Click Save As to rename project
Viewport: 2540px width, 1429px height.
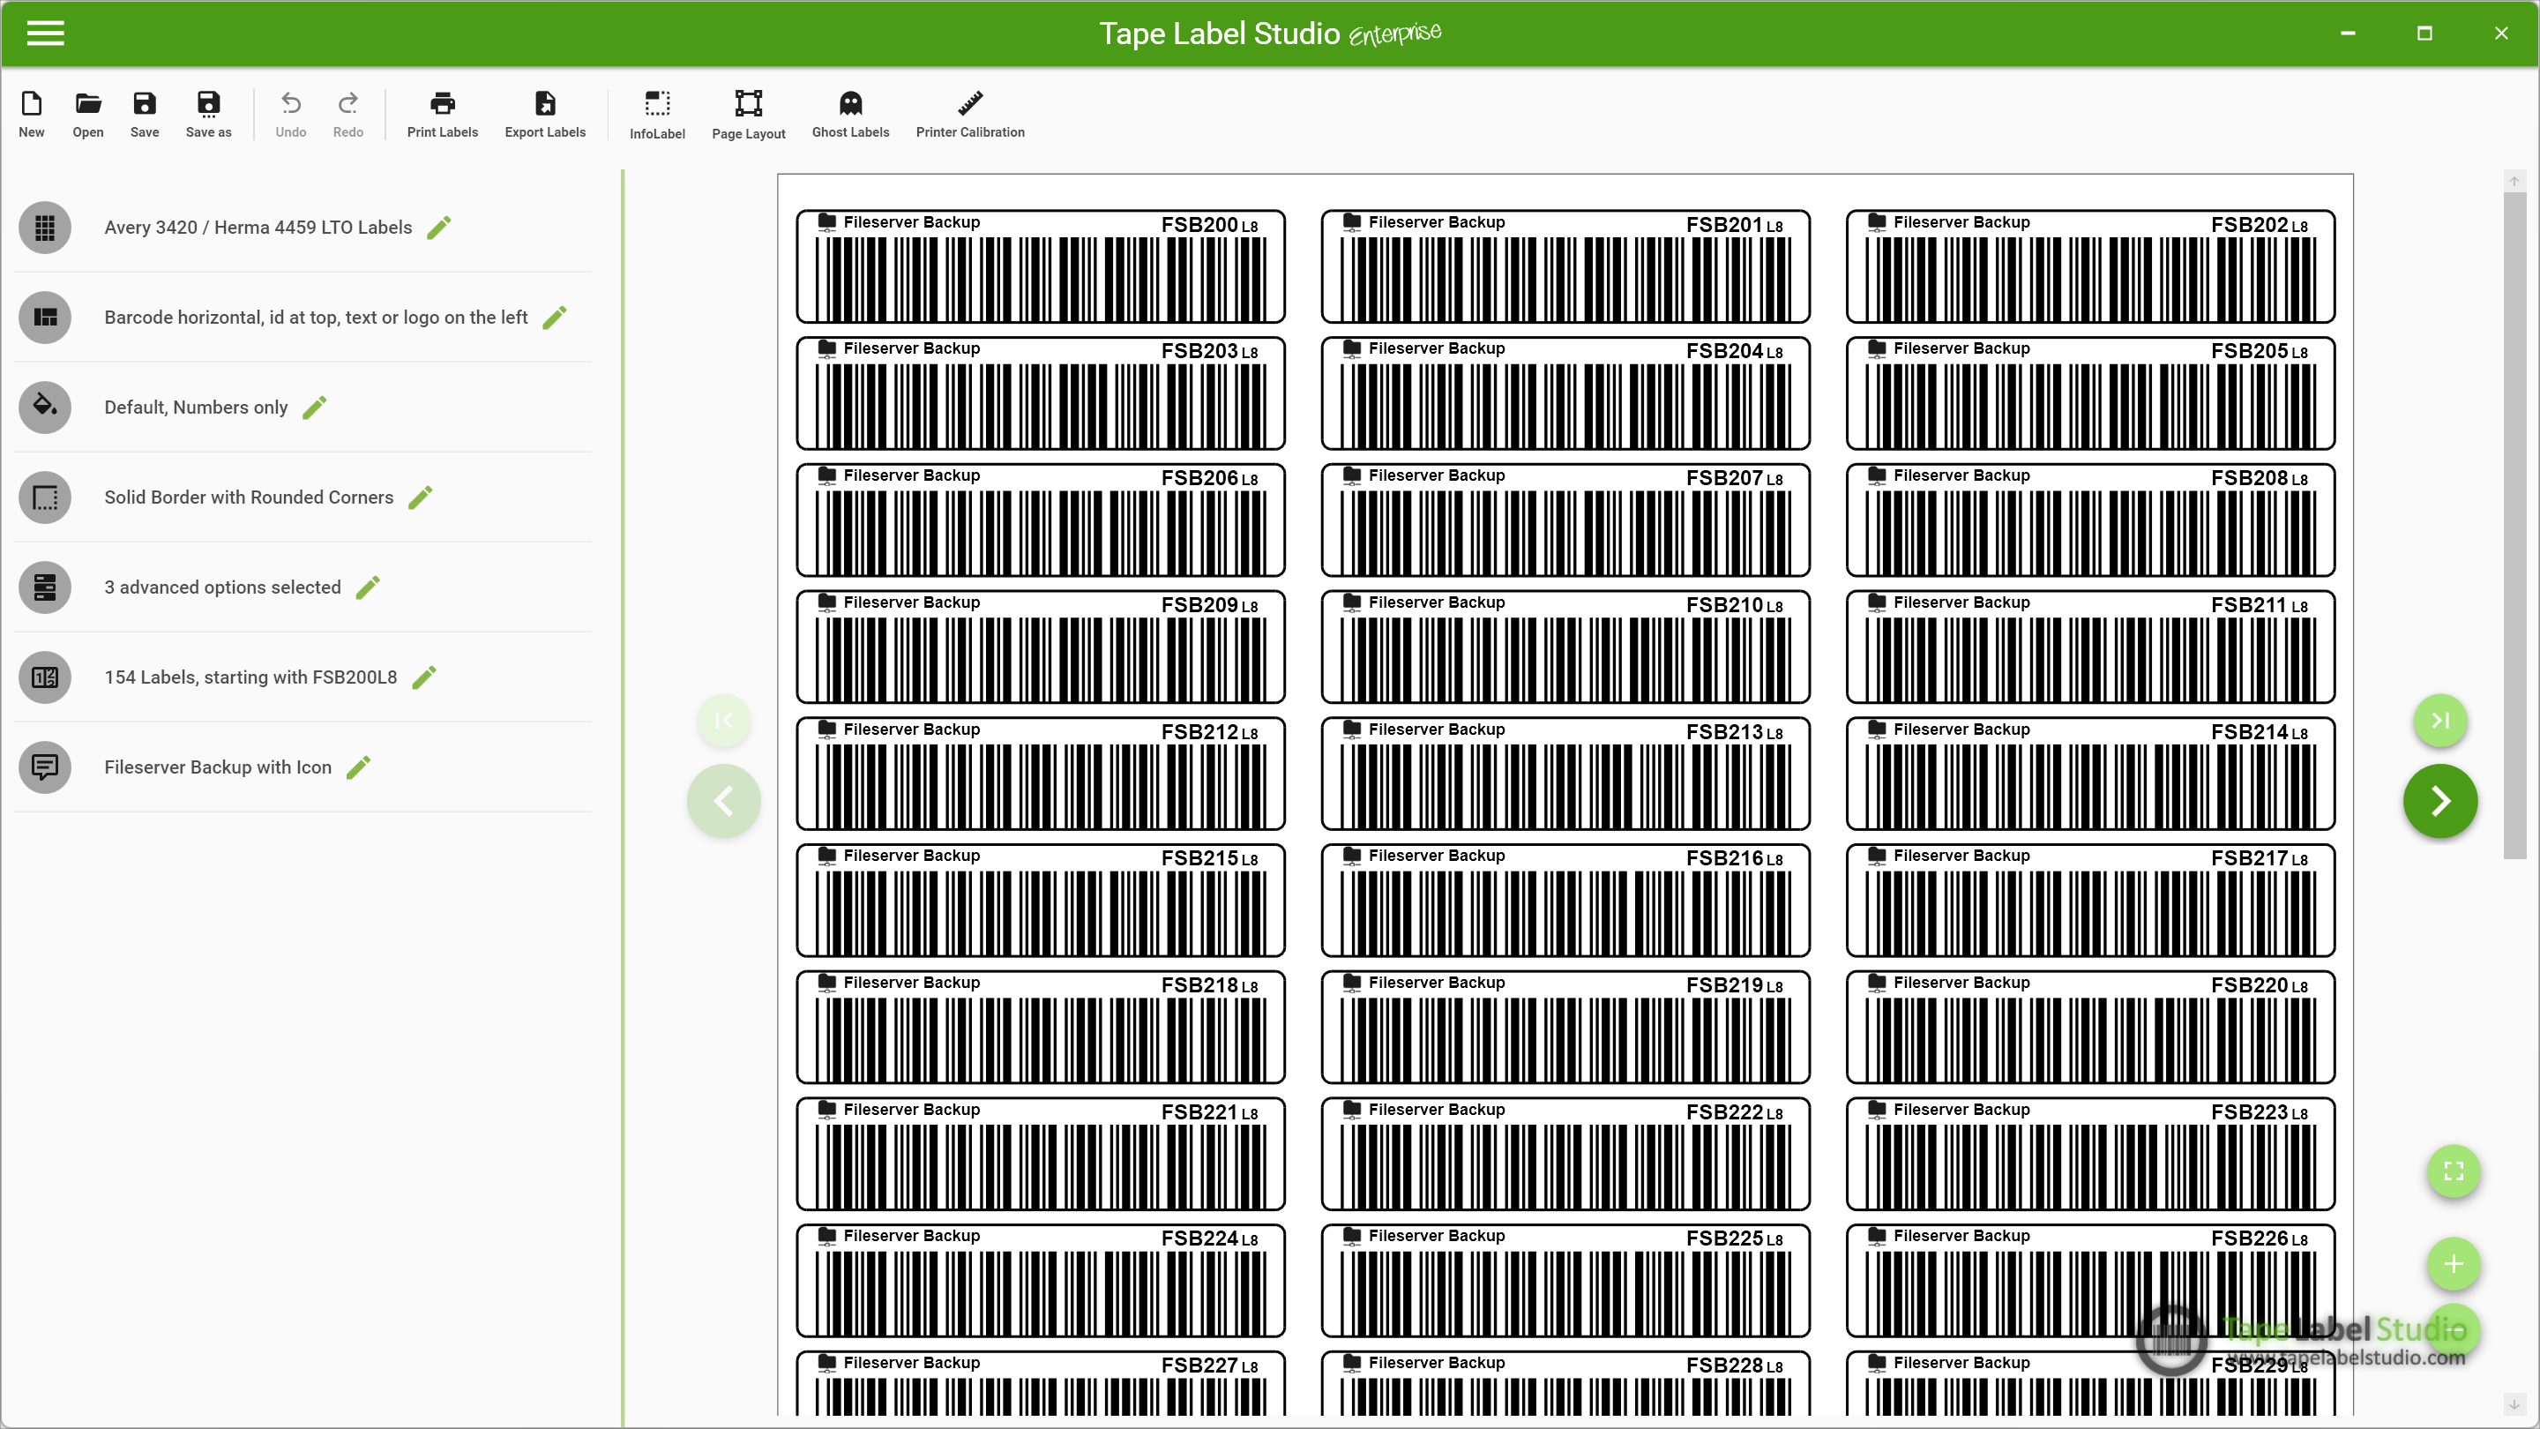(x=207, y=114)
